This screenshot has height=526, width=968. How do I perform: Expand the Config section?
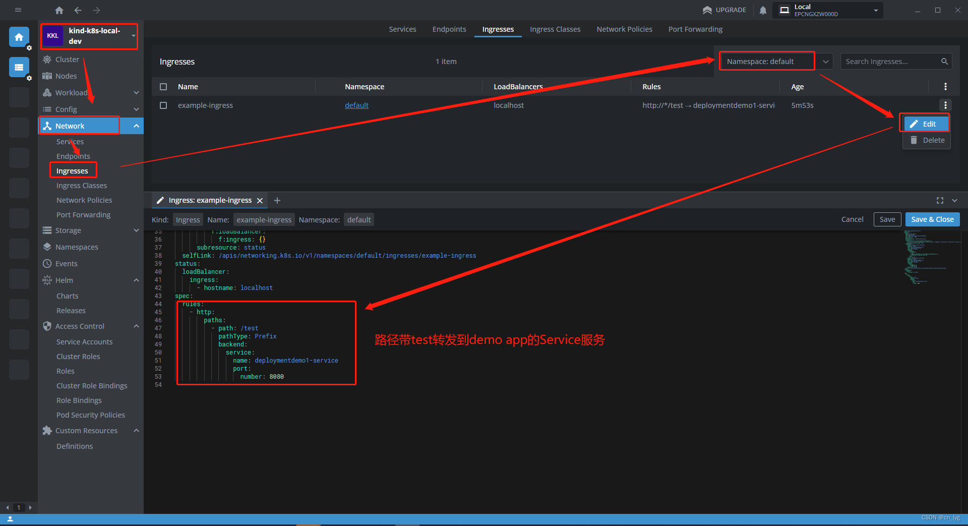point(136,109)
